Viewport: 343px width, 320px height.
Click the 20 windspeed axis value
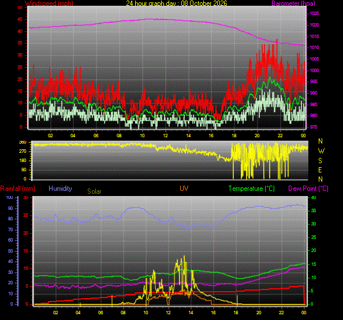(x=20, y=80)
